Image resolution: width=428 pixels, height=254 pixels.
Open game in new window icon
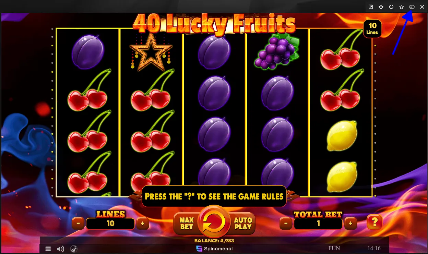click(371, 7)
